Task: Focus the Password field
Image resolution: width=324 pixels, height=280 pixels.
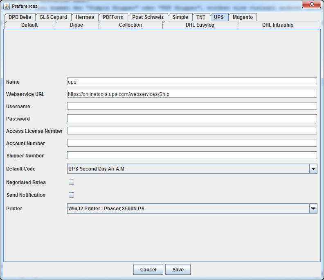Action: point(192,118)
